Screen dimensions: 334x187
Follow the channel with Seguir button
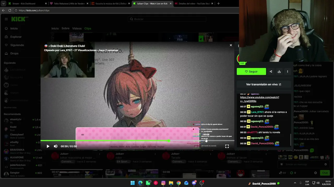[x=251, y=71]
